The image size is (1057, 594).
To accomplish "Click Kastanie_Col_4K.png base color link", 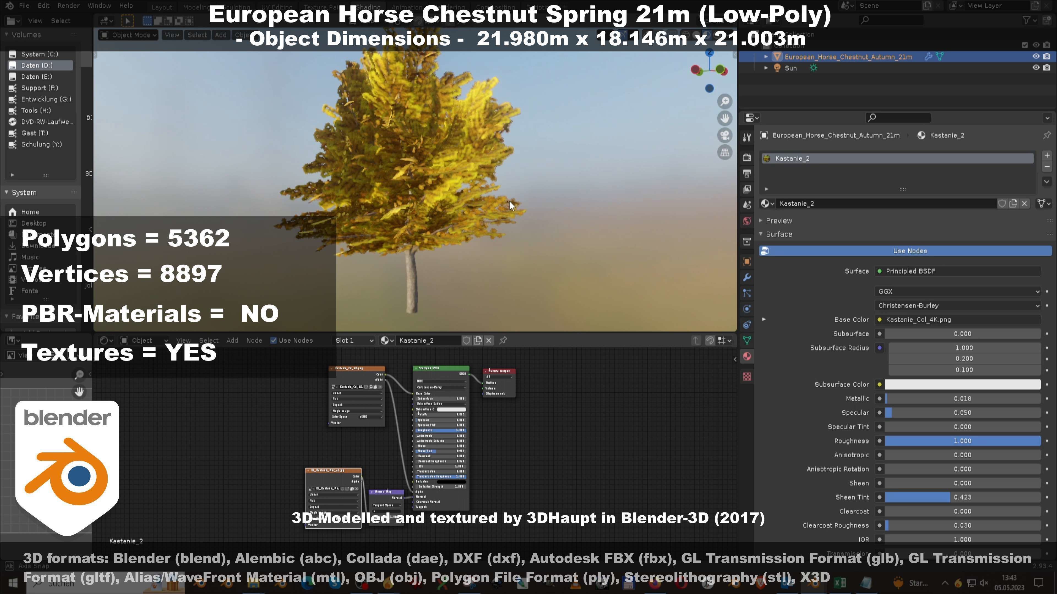I will [x=958, y=320].
